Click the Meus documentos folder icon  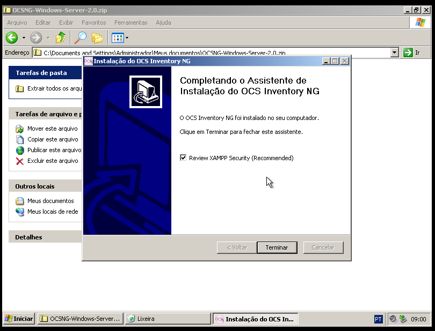(x=20, y=201)
